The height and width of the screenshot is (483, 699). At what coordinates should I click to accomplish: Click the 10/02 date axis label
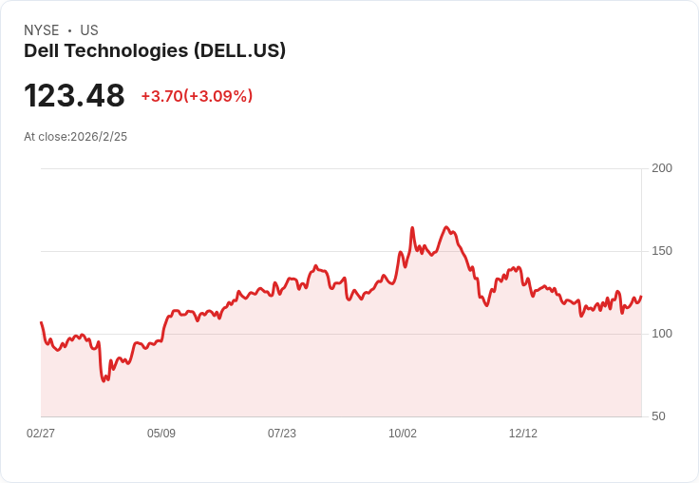click(x=403, y=433)
